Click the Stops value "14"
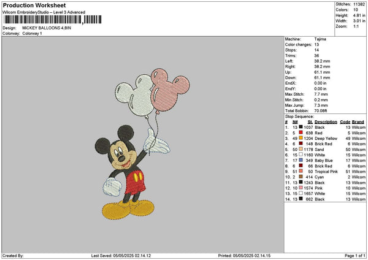Image resolution: width=368 pixels, height=260 pixels. click(316, 50)
